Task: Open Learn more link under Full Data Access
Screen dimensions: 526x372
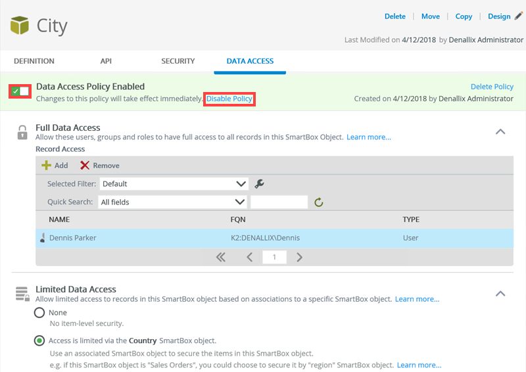Action: (x=369, y=137)
